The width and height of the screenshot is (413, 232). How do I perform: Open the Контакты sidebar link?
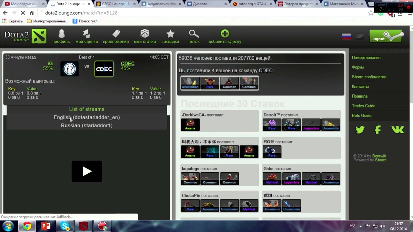pos(360,86)
